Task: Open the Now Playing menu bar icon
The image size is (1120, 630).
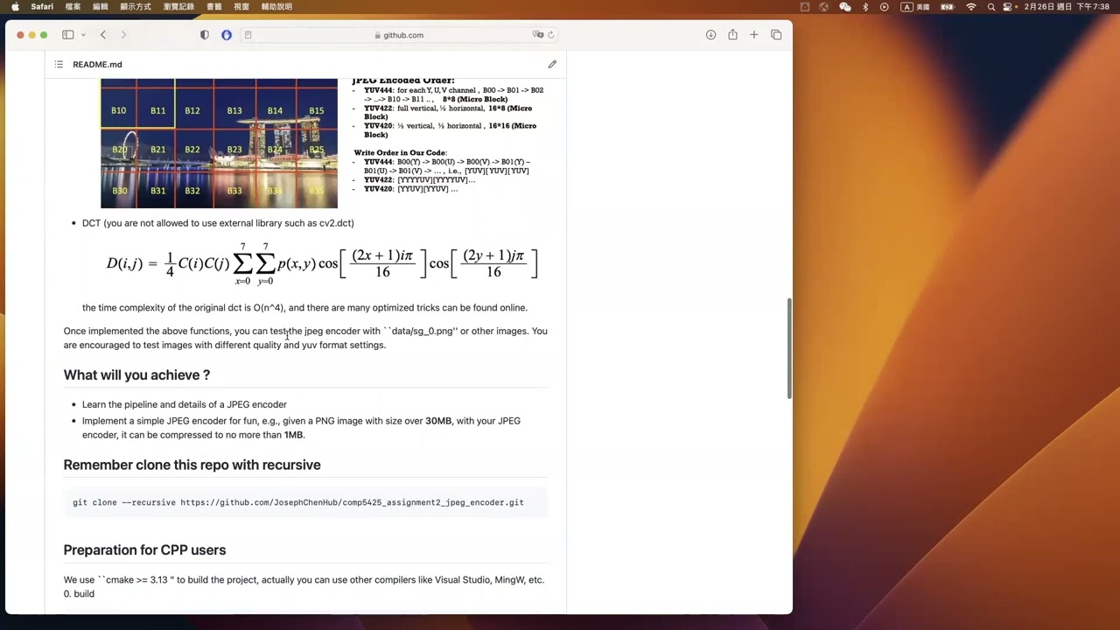Action: pos(885,7)
